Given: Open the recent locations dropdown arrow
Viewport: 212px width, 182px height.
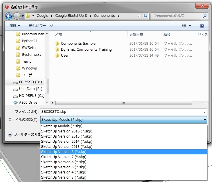Looking at the screenshot, I should (x=23, y=16).
